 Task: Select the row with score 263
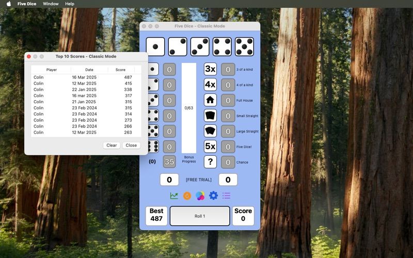pos(86,133)
